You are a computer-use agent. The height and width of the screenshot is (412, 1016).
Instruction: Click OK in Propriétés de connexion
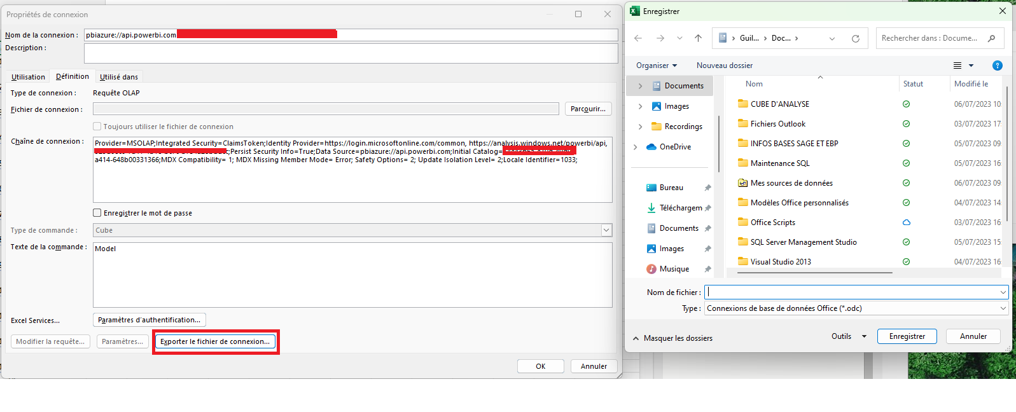coord(541,366)
